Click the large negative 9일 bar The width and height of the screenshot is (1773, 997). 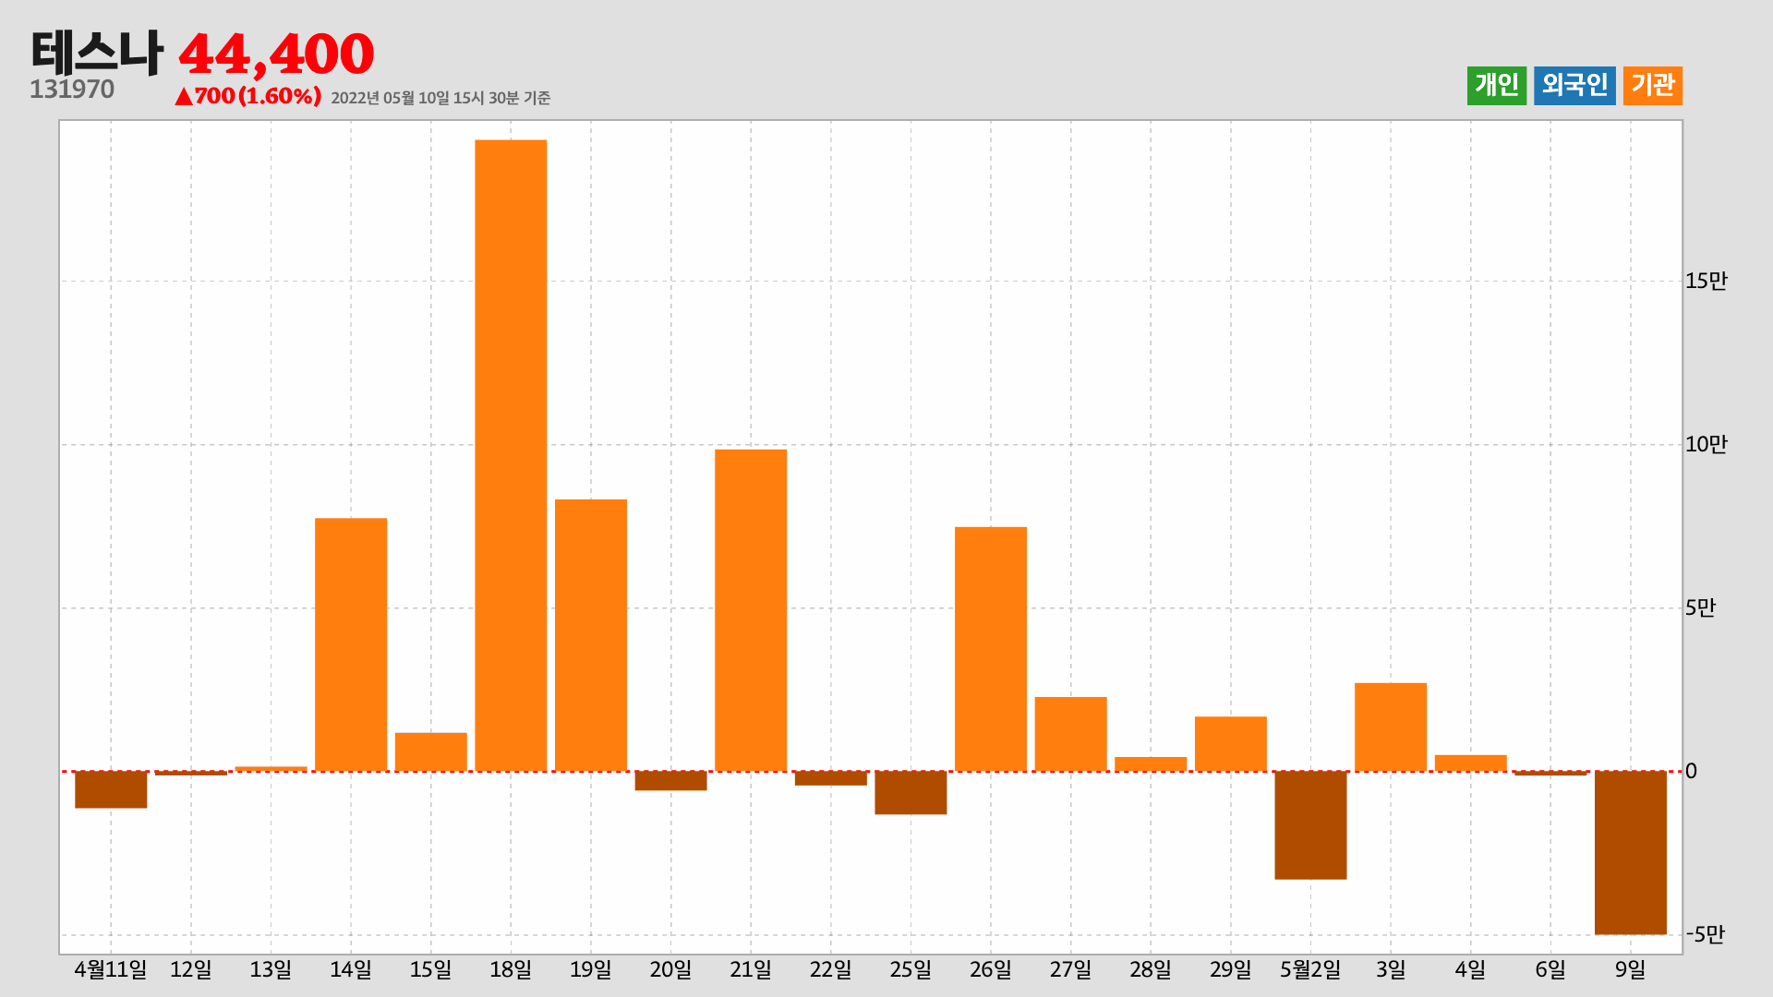[x=1631, y=853]
